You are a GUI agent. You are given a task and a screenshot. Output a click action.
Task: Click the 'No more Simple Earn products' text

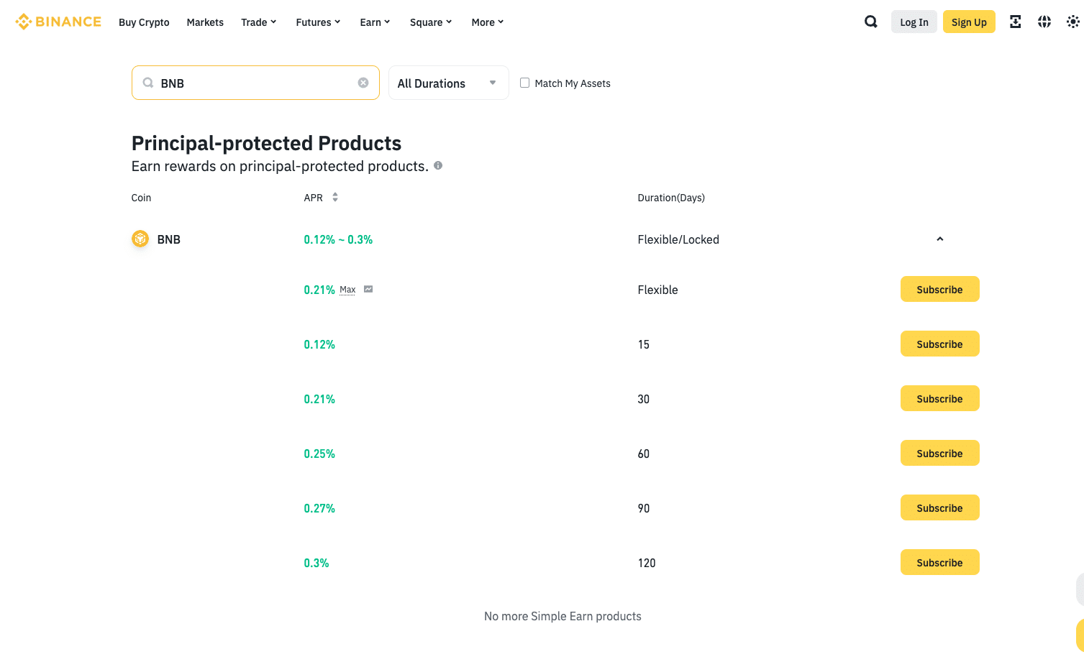coord(563,616)
